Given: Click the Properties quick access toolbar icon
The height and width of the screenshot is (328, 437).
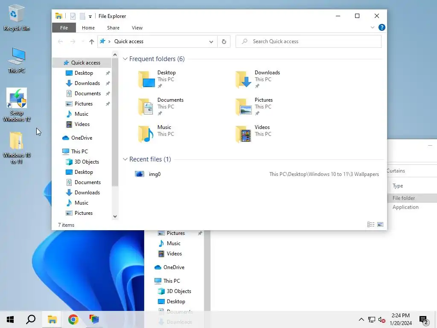Looking at the screenshot, I should pyautogui.click(x=73, y=16).
